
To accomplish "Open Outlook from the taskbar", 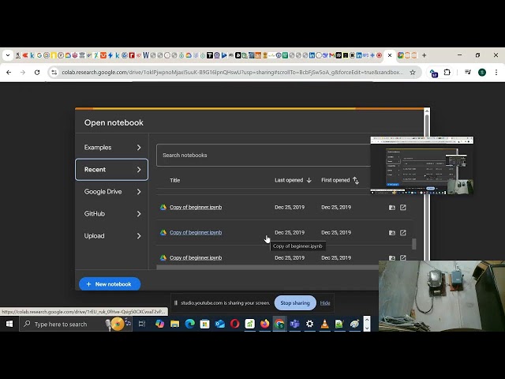I will click(x=219, y=324).
